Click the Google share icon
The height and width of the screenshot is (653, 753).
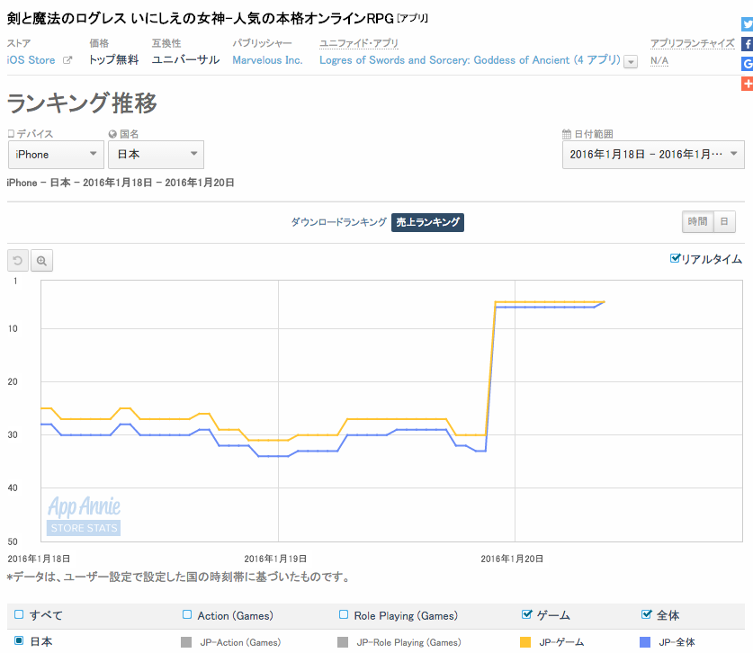(748, 64)
